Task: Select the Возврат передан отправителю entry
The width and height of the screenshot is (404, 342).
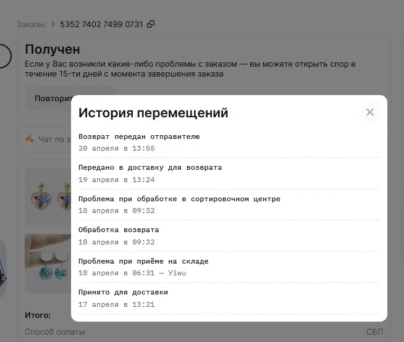Action: click(139, 136)
